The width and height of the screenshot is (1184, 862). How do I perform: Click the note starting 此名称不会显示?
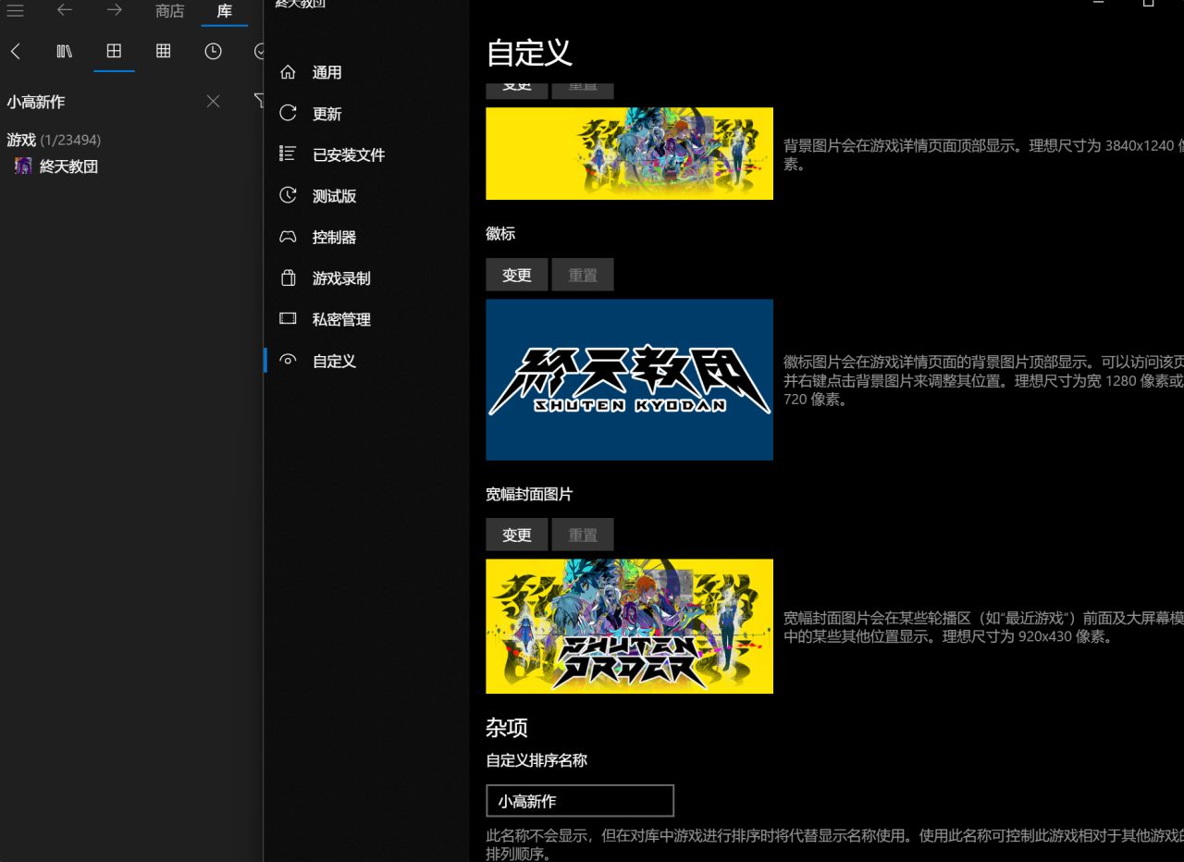click(x=835, y=845)
